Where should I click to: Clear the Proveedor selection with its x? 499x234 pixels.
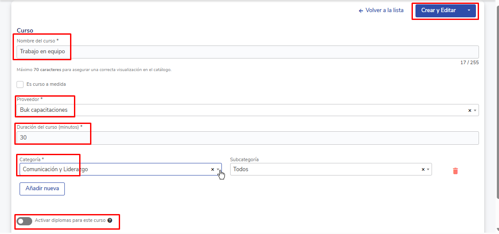tap(469, 110)
